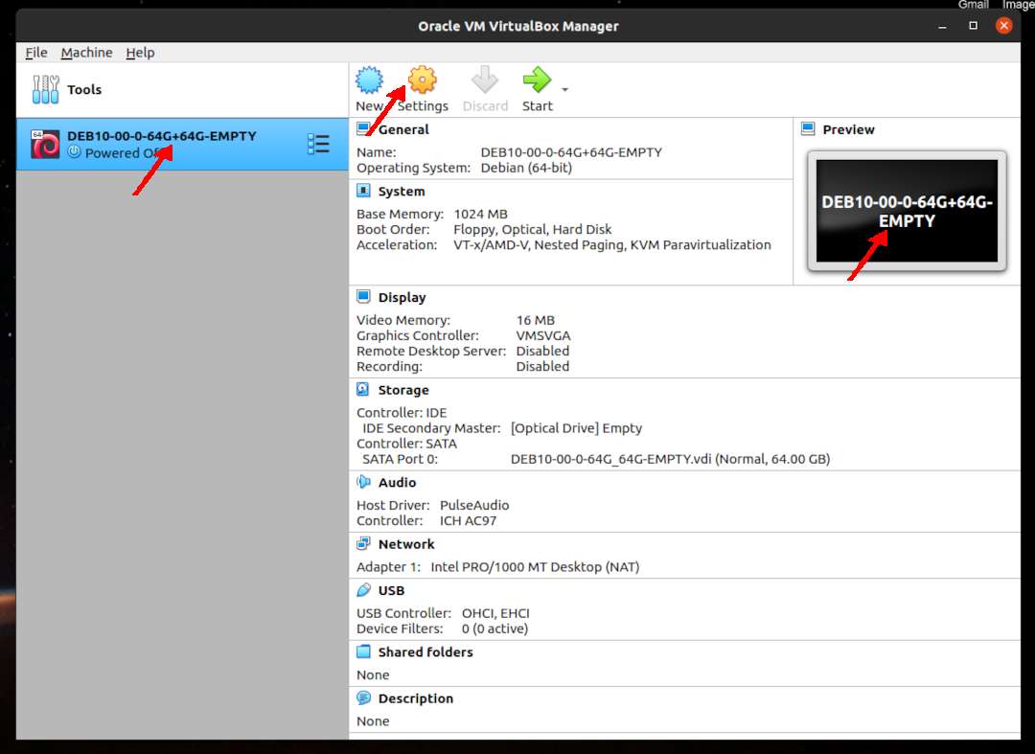Open the Description heading link
The height and width of the screenshot is (754, 1035).
pos(415,698)
